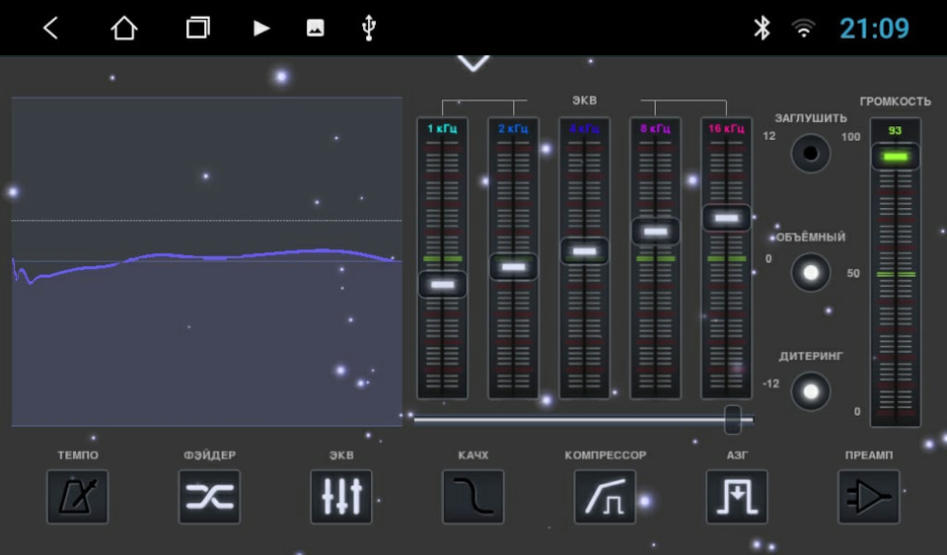The image size is (947, 555).
Task: Click the 16 кГц band label
Action: coord(726,128)
